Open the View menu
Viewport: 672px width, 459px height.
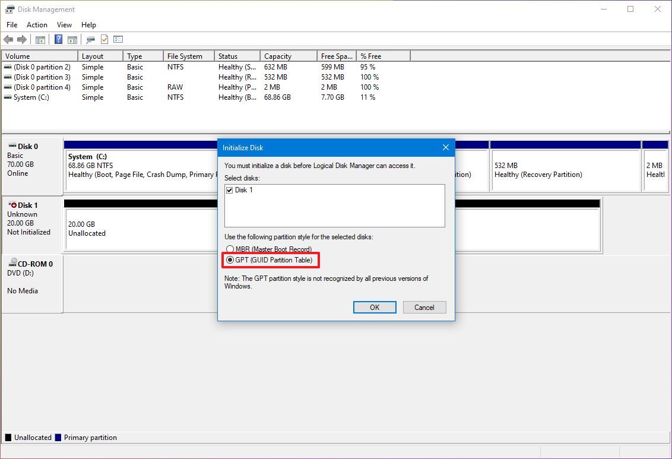tap(64, 25)
